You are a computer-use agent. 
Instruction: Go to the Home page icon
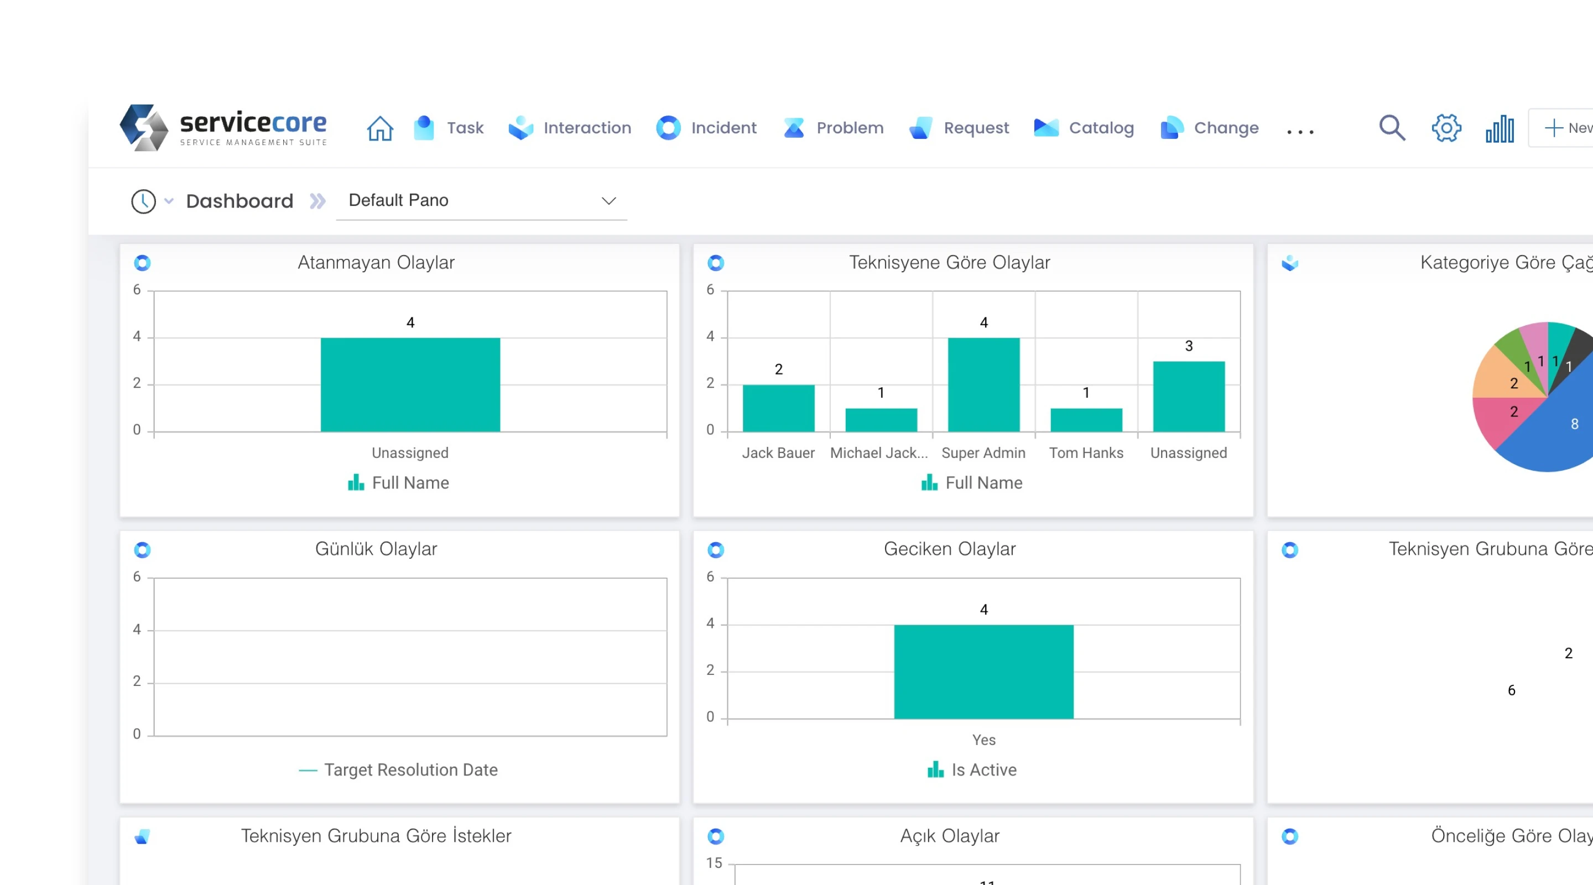tap(379, 128)
